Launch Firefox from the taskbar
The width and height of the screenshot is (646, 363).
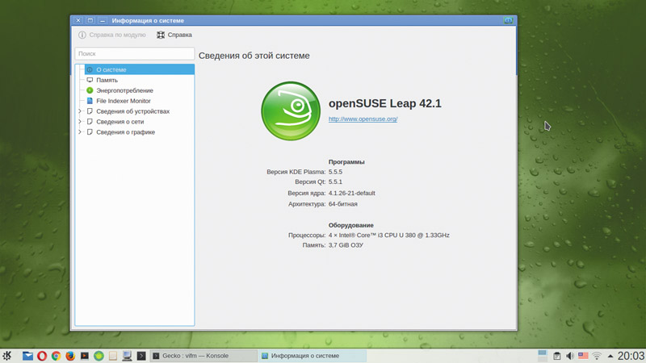point(70,356)
